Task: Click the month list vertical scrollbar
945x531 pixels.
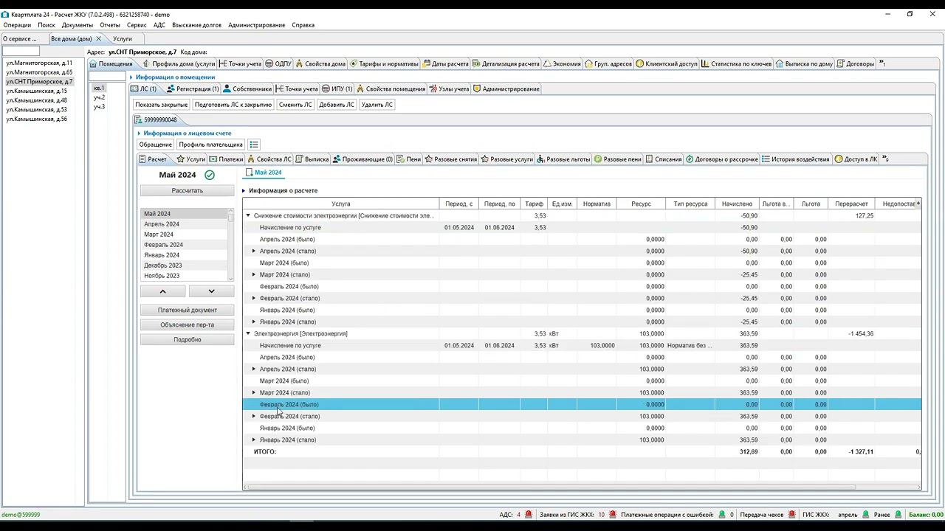Action: [x=231, y=244]
